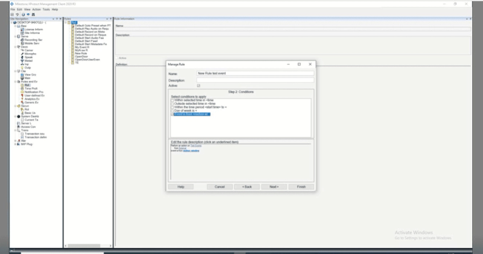
Task: Collapse the Rules and Events node
Action: coord(15,81)
